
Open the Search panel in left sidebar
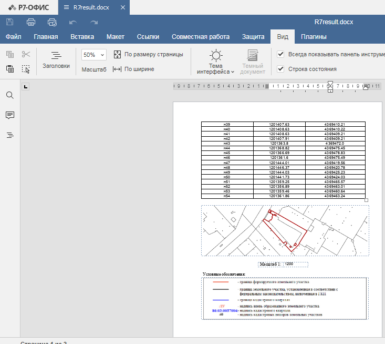(9, 95)
